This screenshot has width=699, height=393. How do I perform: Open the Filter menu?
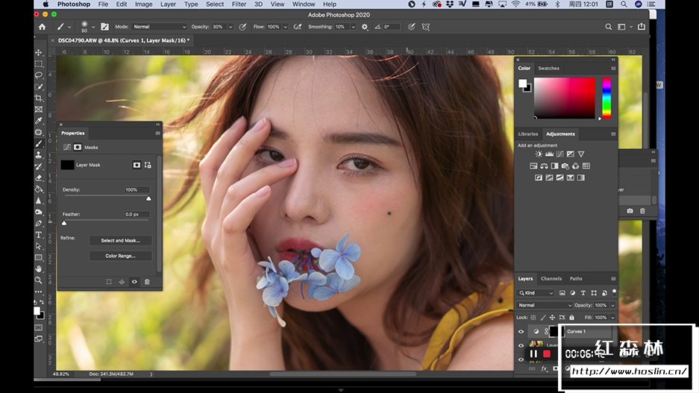click(x=239, y=4)
